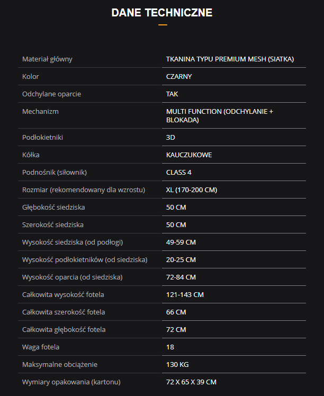324x396 pixels.
Task: Click the Całkowita szerokość fotela label
Action: pyautogui.click(x=64, y=312)
